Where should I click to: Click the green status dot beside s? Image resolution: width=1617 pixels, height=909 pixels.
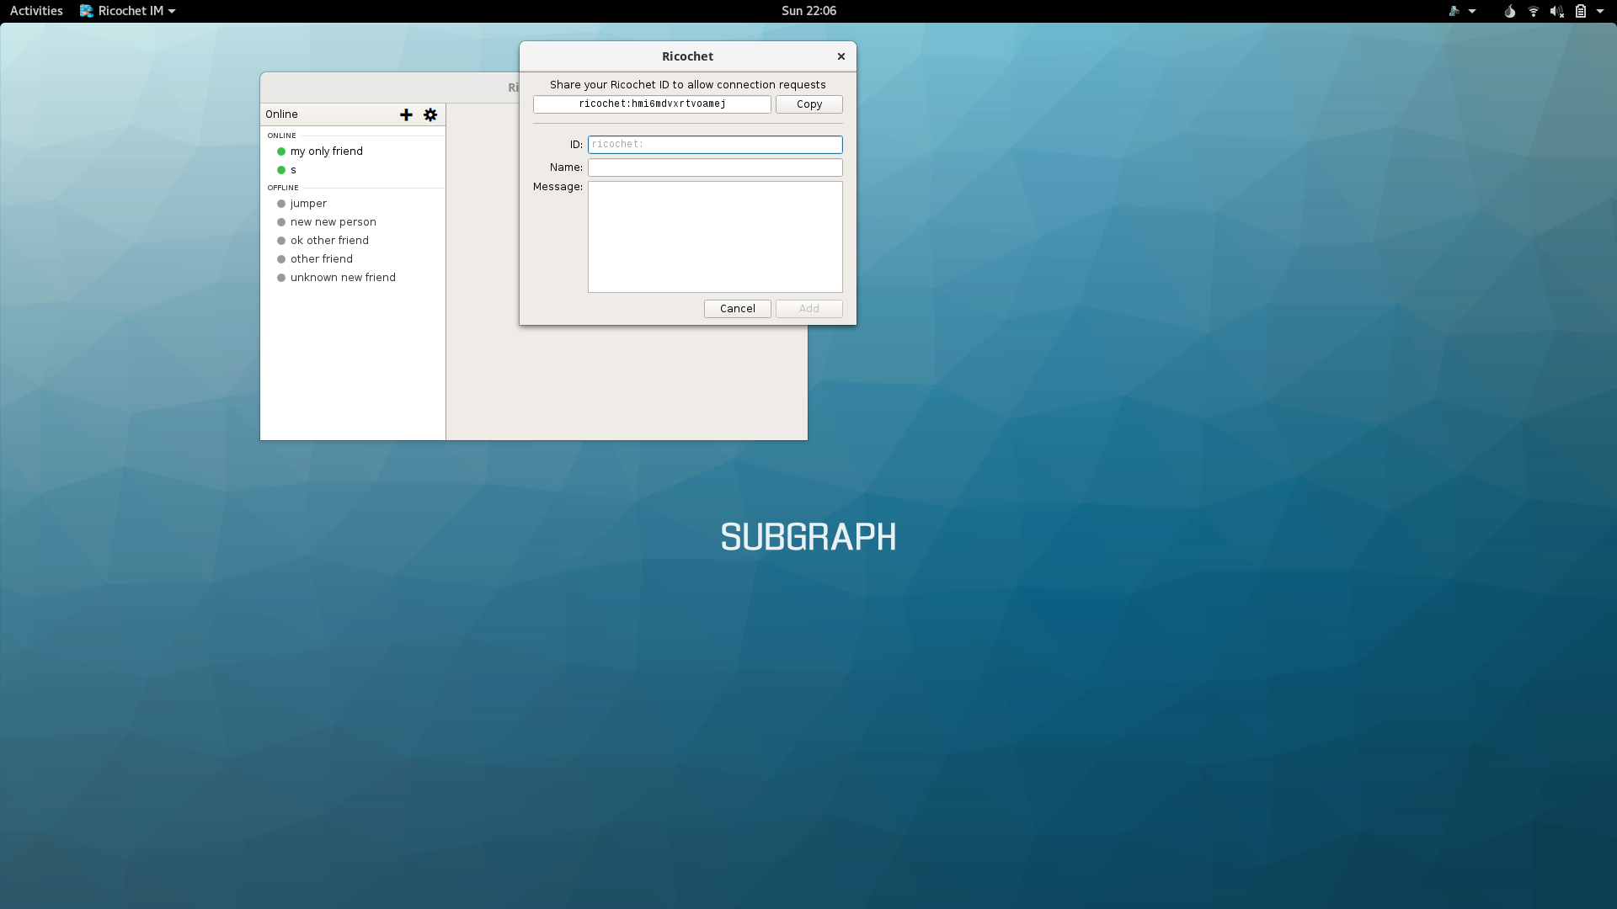[281, 170]
